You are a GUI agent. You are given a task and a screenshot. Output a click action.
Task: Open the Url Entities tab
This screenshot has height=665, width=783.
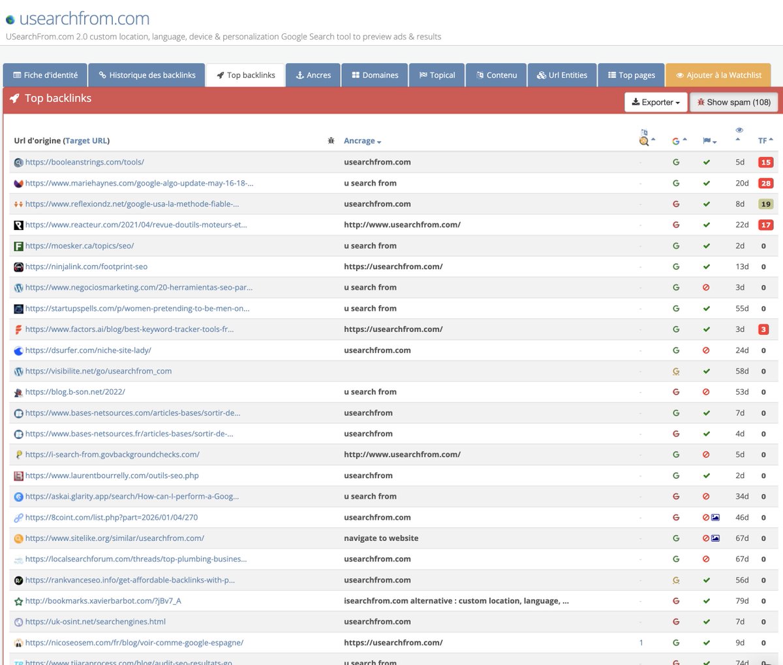point(562,75)
